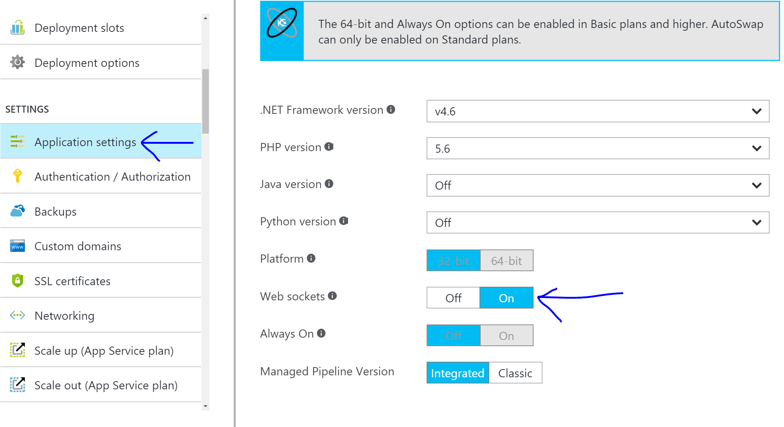This screenshot has width=784, height=427.
Task: Select Application settings in sidebar
Action: pyautogui.click(x=101, y=141)
